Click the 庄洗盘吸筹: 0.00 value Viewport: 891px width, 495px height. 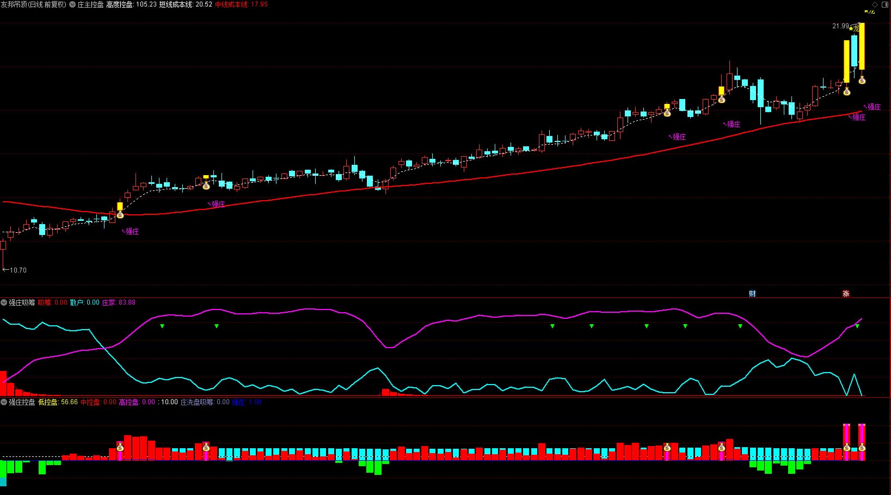(x=205, y=402)
